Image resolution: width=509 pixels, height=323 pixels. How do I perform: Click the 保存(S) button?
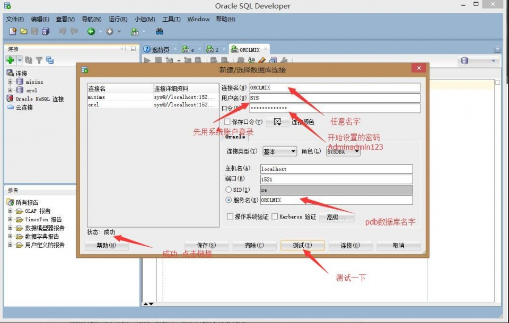coord(206,246)
